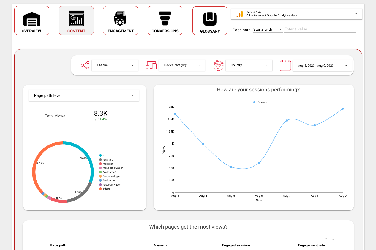
Task: Switch to the Content tab
Action: [x=76, y=20]
